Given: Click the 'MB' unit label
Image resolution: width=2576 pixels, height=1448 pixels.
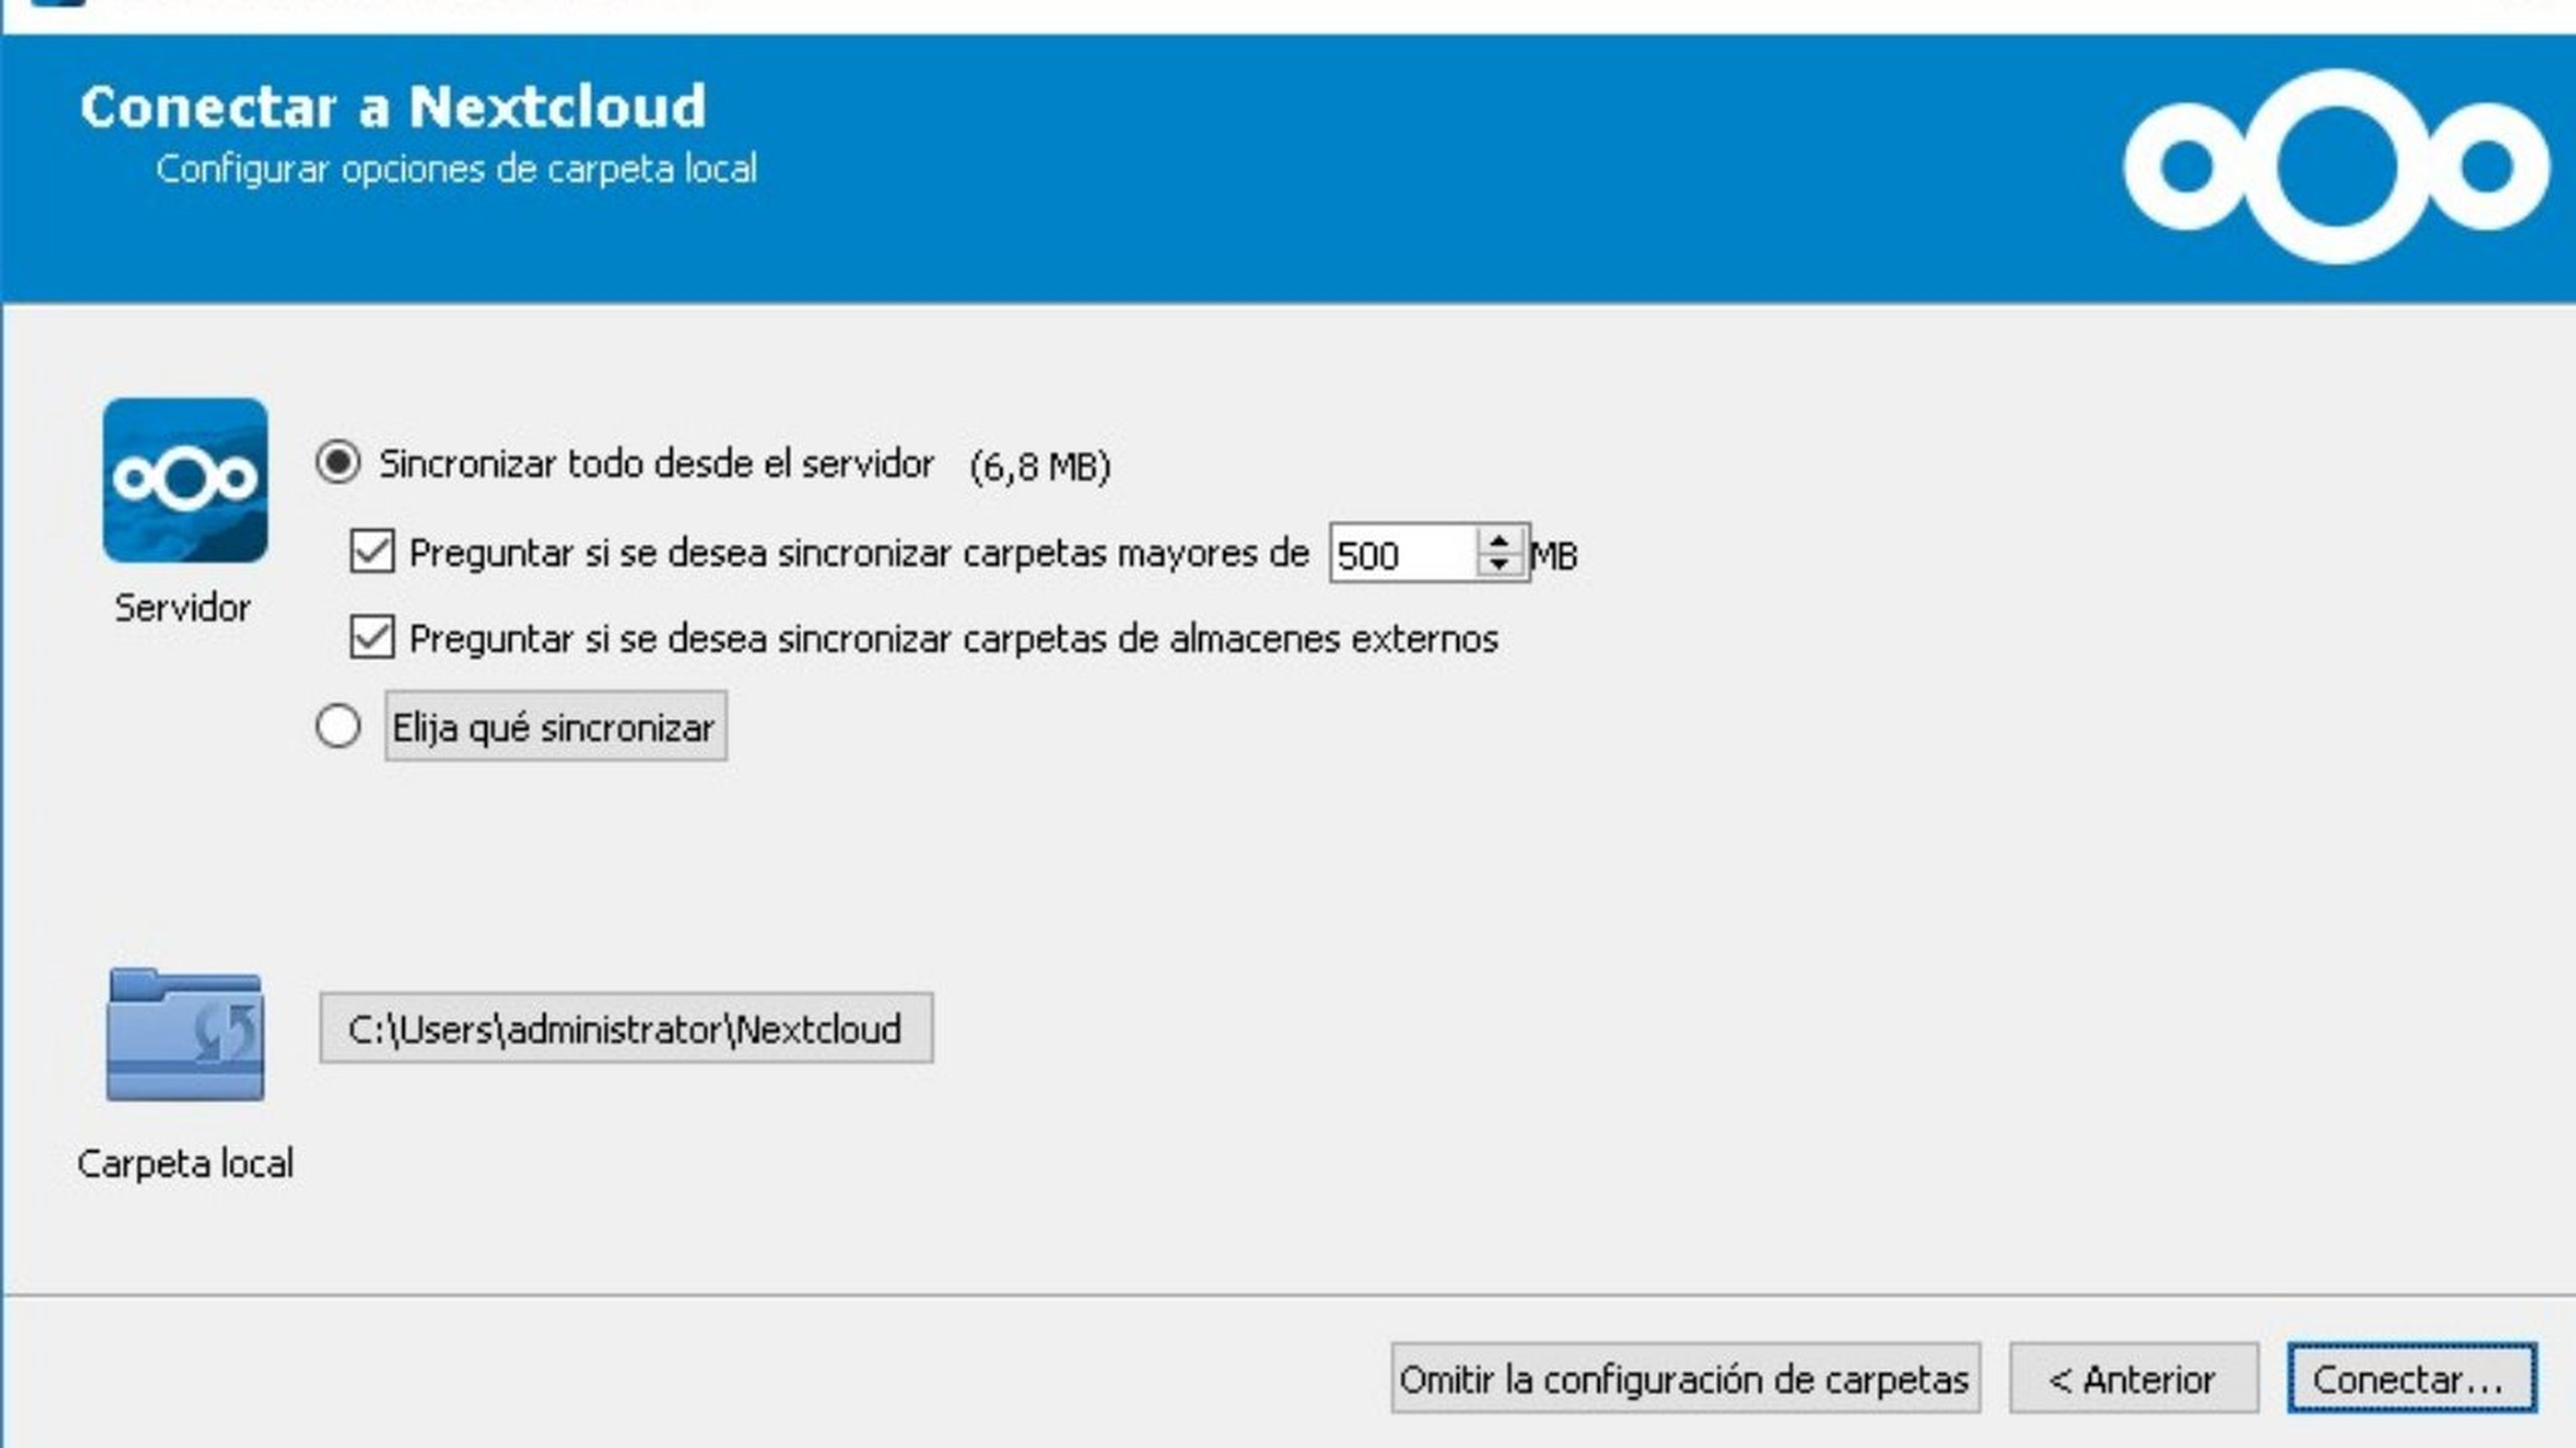Looking at the screenshot, I should click(1555, 556).
